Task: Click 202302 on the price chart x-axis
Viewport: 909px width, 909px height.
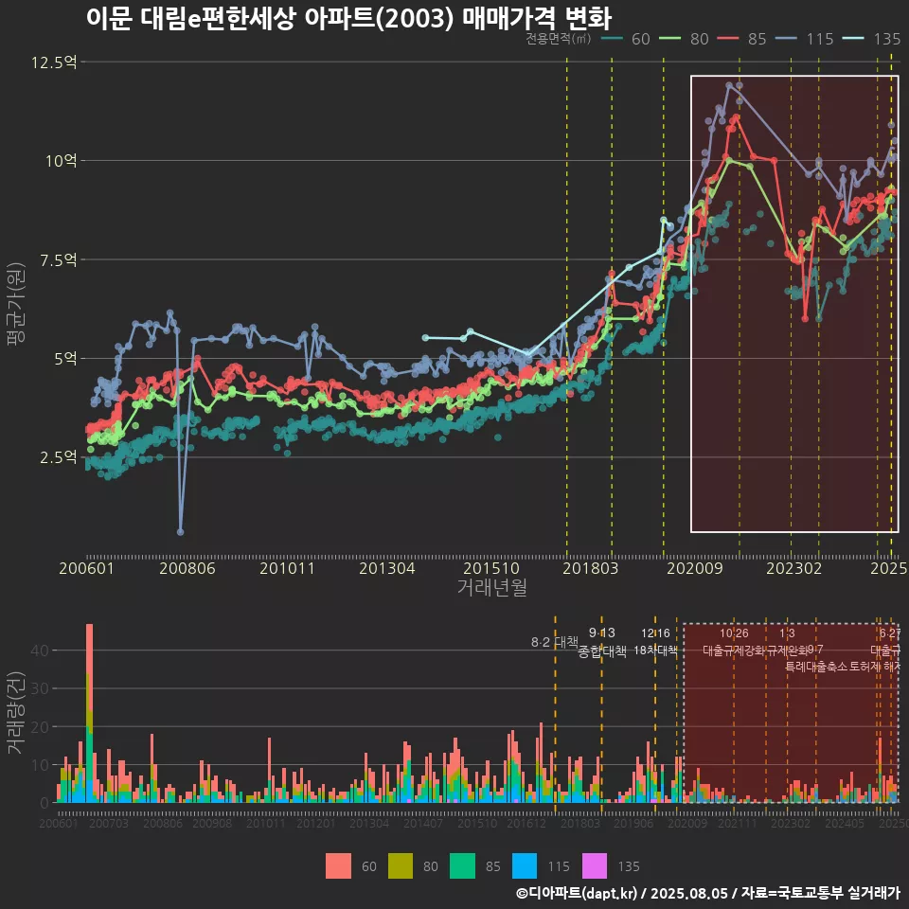Action: (x=794, y=568)
